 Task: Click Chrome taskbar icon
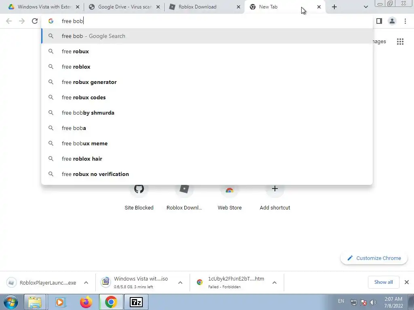(111, 302)
